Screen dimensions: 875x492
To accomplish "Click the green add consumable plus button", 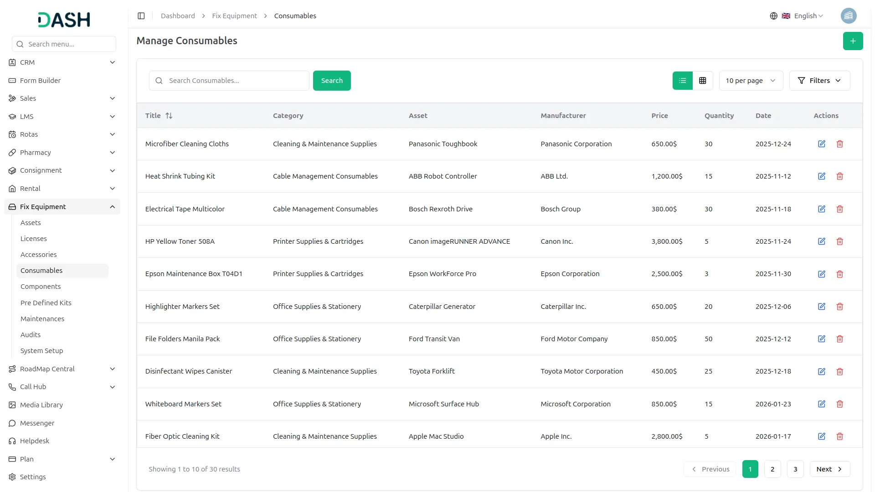I will click(853, 41).
